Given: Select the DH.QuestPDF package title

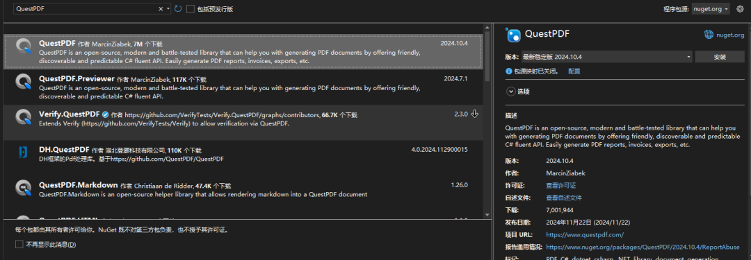Looking at the screenshot, I should [x=64, y=150].
